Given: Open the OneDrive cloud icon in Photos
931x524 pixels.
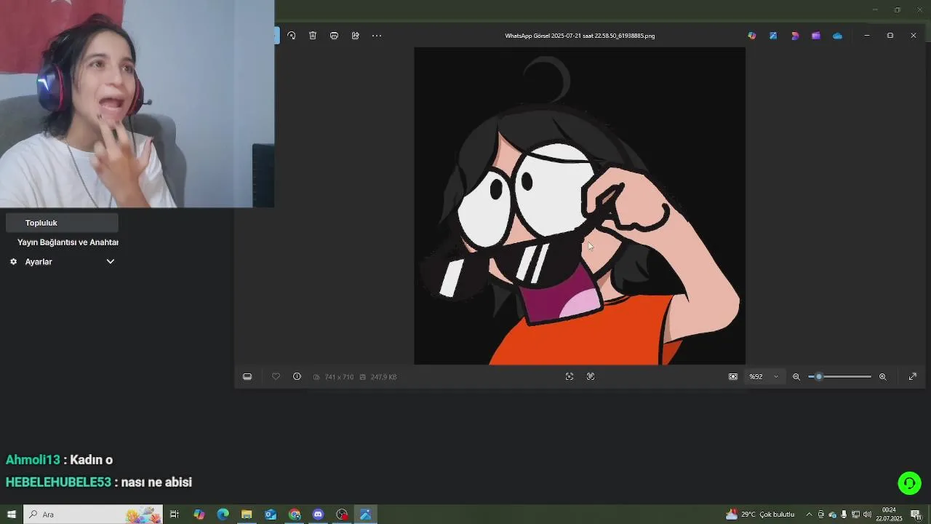Looking at the screenshot, I should 838,36.
